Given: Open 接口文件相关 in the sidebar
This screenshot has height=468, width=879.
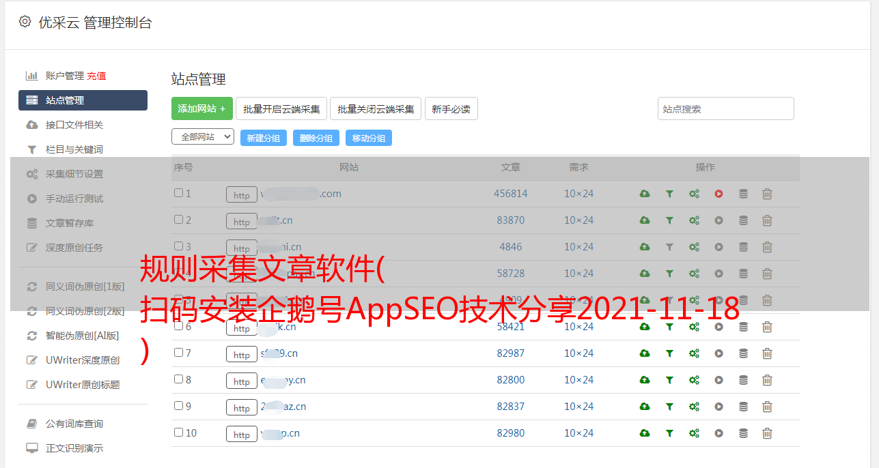Looking at the screenshot, I should point(74,125).
